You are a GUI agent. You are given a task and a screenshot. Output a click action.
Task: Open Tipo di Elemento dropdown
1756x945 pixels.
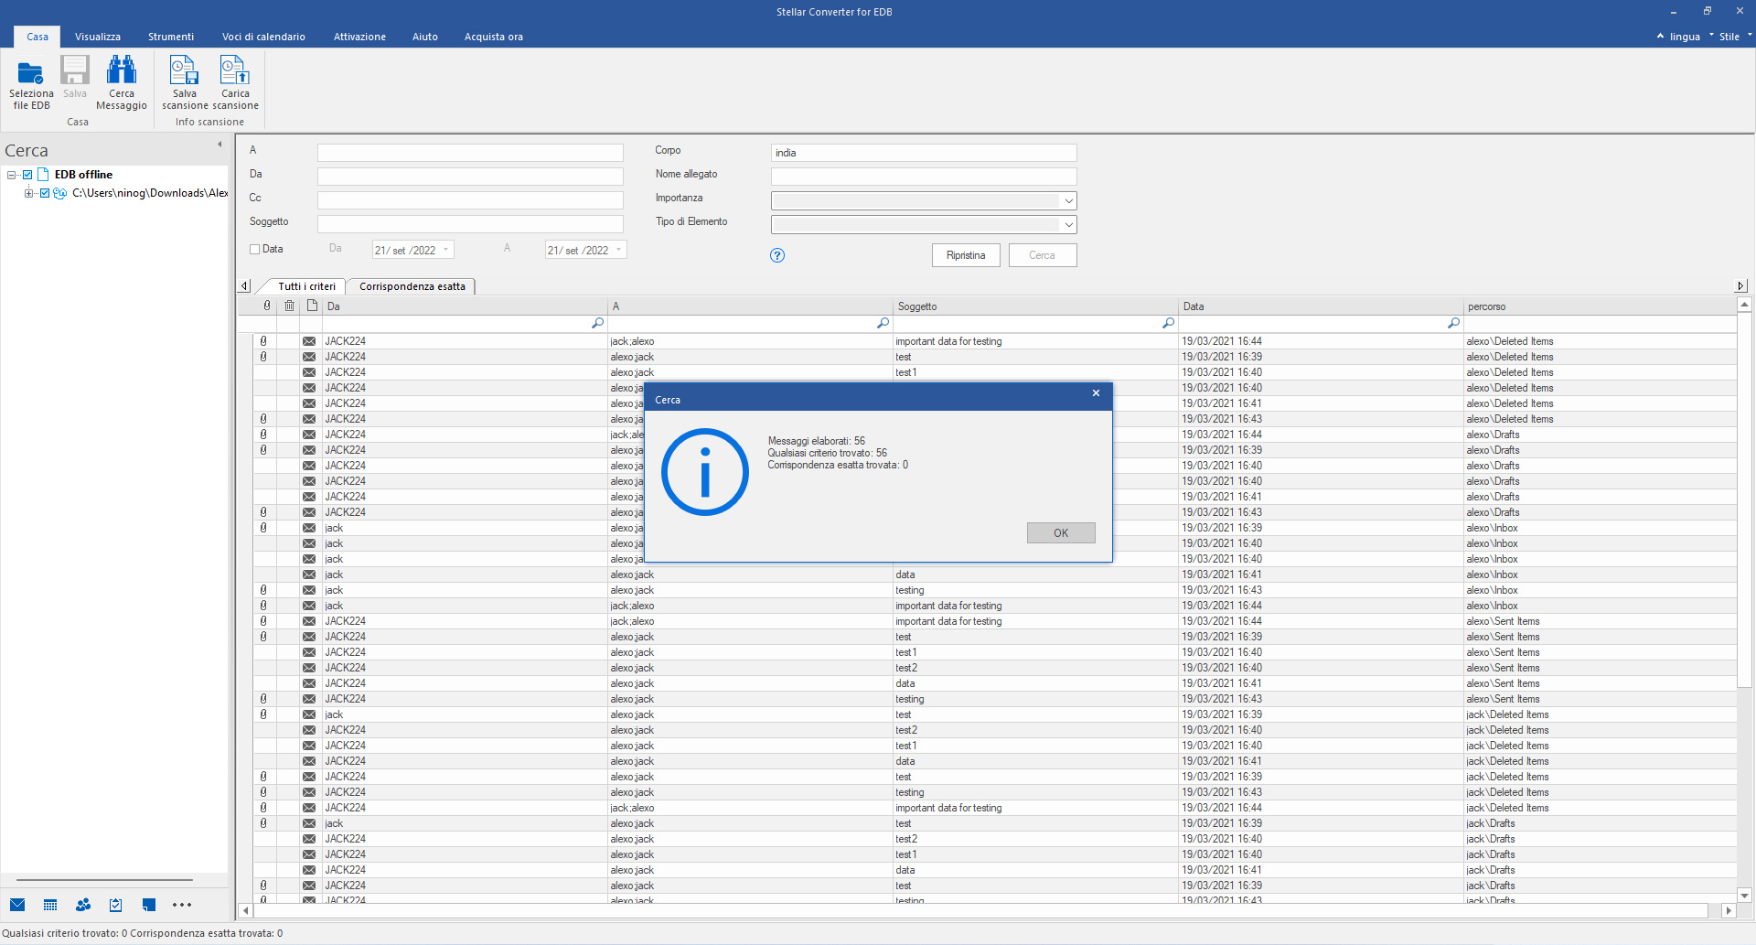pyautogui.click(x=1067, y=224)
